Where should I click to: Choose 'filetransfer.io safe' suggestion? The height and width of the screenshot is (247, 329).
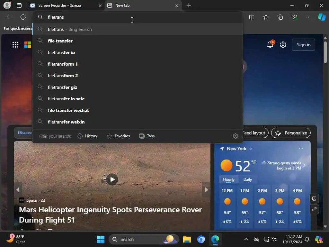pyautogui.click(x=138, y=99)
